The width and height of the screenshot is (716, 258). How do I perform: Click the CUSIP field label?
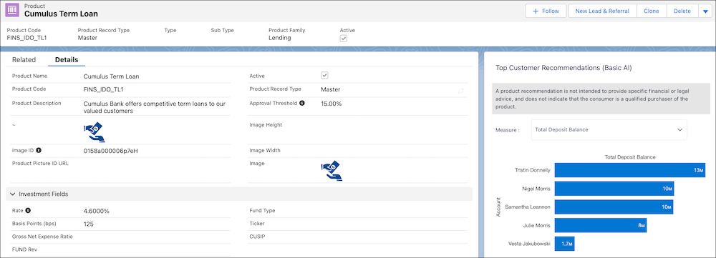[x=257, y=237]
